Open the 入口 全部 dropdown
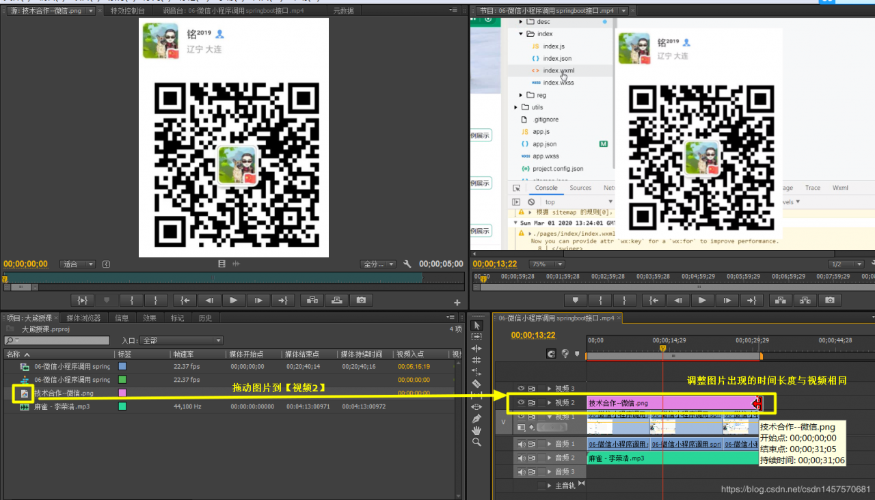875x500 pixels. 182,340
